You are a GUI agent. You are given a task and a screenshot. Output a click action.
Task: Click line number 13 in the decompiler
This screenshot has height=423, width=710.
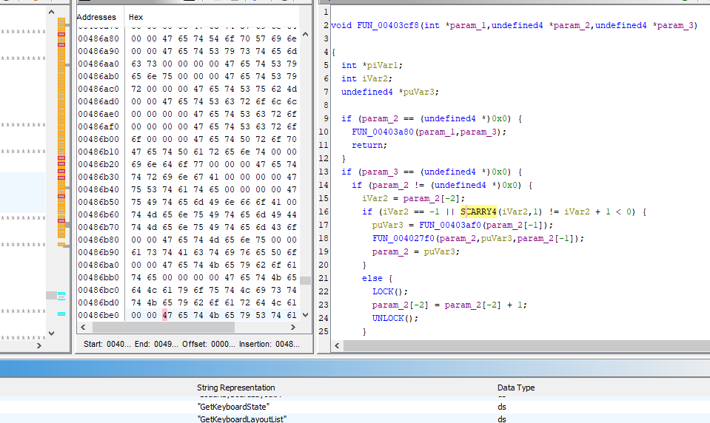[x=324, y=172]
